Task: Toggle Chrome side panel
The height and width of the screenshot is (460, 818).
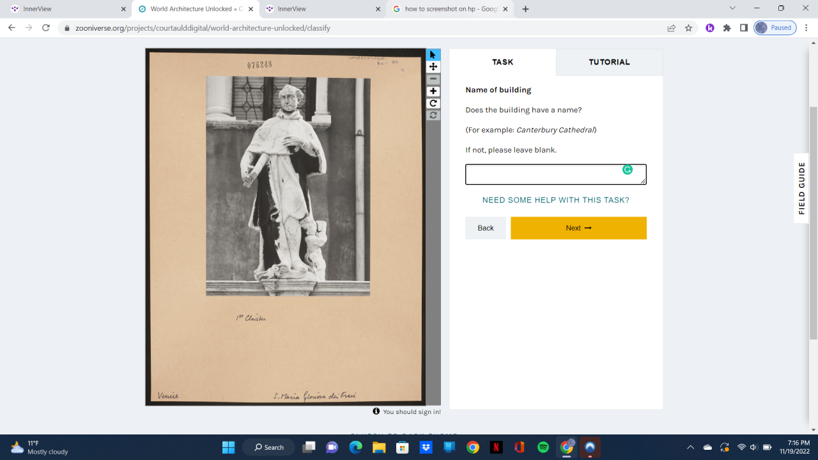Action: 744,28
